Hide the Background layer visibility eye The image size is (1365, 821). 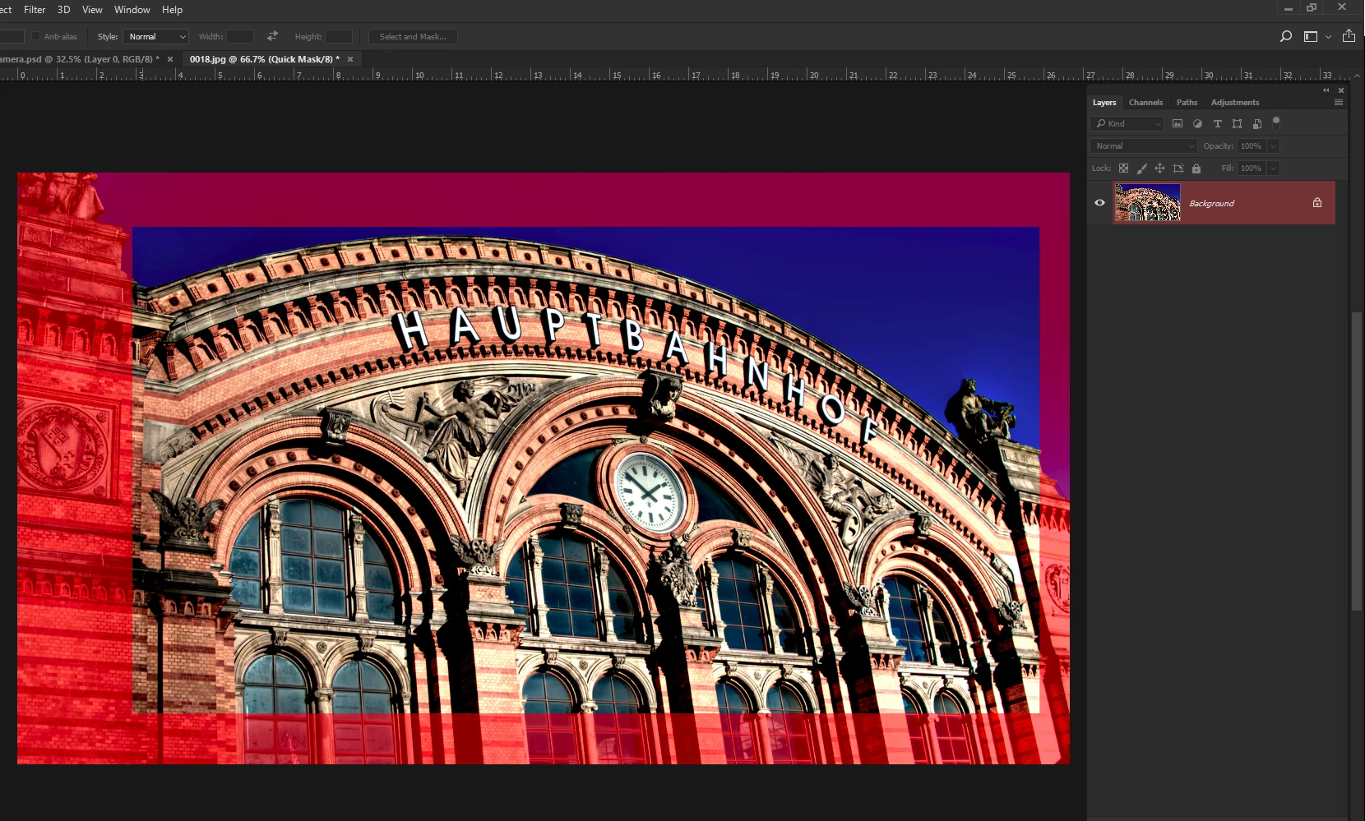[1099, 203]
